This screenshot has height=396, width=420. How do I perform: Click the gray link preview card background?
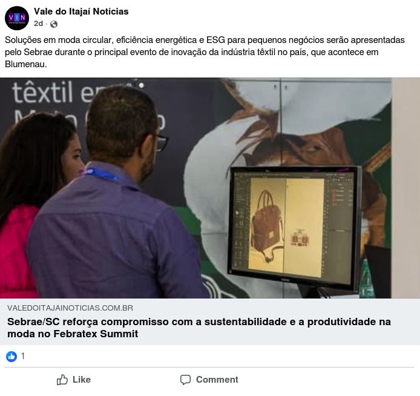210,322
